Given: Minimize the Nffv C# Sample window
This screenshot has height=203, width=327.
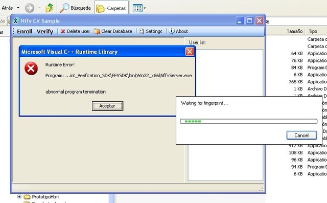Looking at the screenshot, I should (x=240, y=21).
